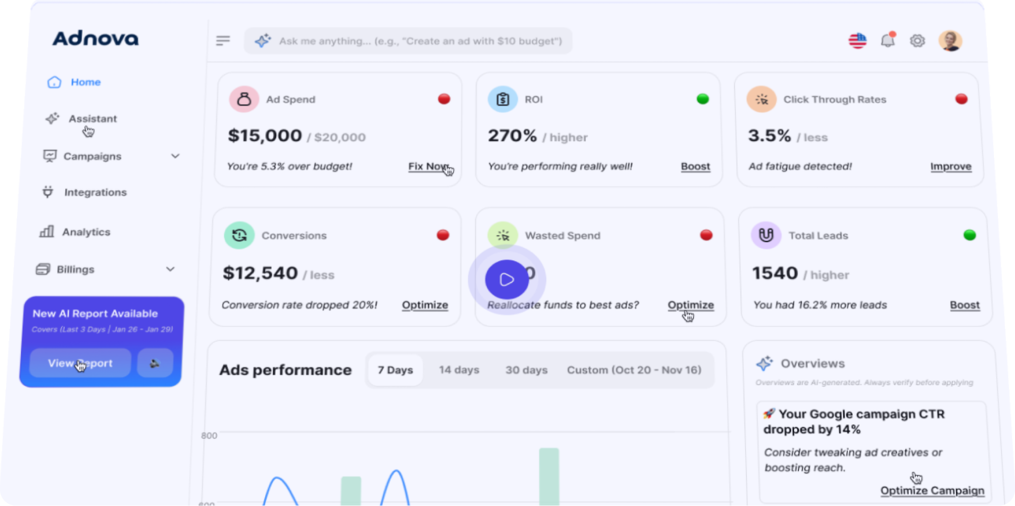Click the Improve link

pos(951,166)
